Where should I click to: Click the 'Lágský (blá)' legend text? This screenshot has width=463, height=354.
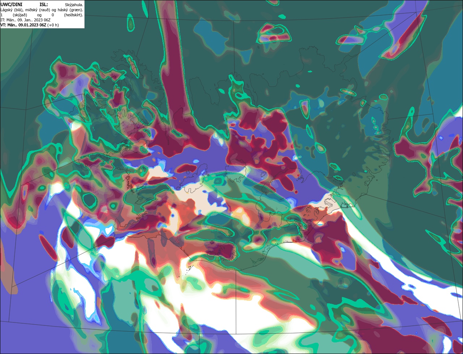[x=12, y=10]
